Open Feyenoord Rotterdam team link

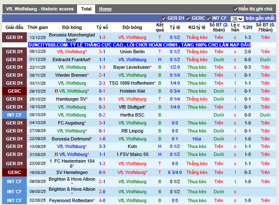[71, 200]
